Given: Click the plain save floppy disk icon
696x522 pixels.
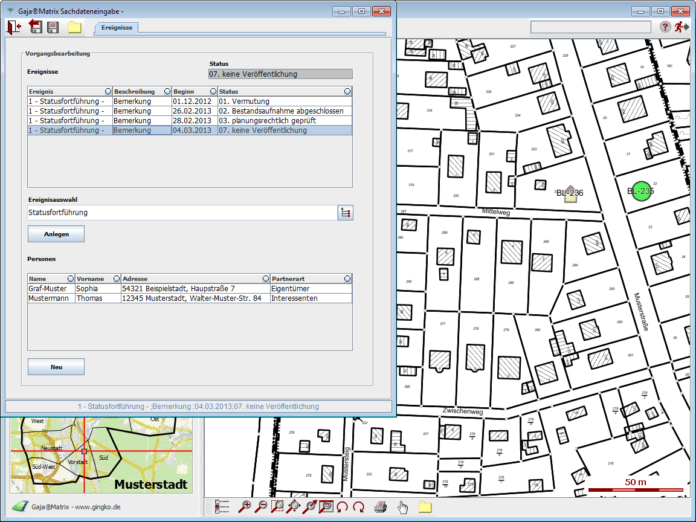Looking at the screenshot, I should [x=53, y=27].
